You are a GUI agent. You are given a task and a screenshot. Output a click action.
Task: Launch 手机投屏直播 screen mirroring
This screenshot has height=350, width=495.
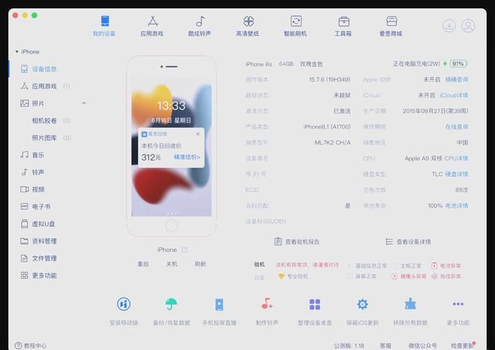tap(219, 311)
